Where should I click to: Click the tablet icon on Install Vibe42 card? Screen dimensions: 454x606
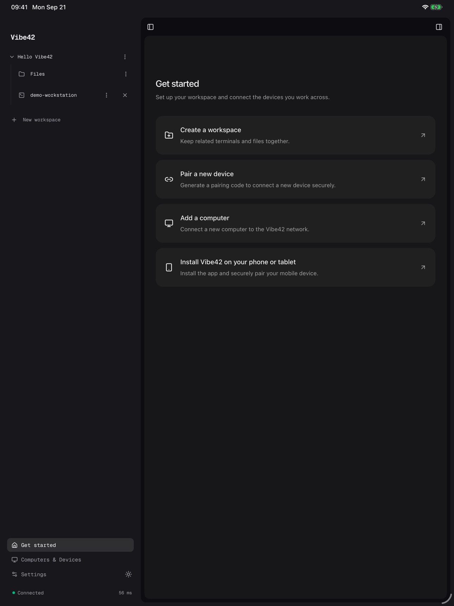point(169,267)
